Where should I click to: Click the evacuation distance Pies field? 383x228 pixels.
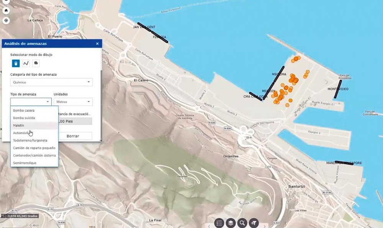(75, 121)
